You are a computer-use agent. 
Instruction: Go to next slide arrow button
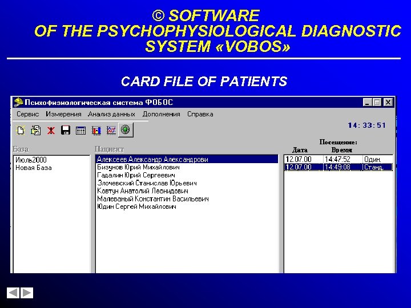(x=27, y=293)
